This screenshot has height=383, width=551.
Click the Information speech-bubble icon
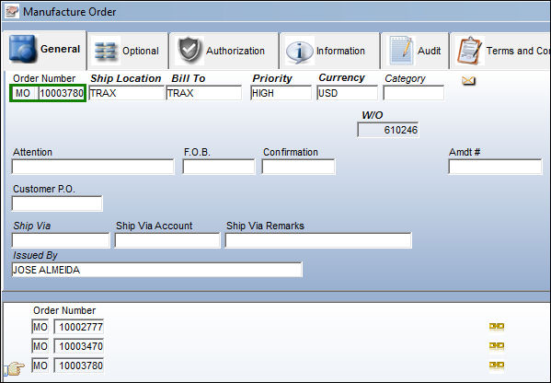click(x=299, y=52)
